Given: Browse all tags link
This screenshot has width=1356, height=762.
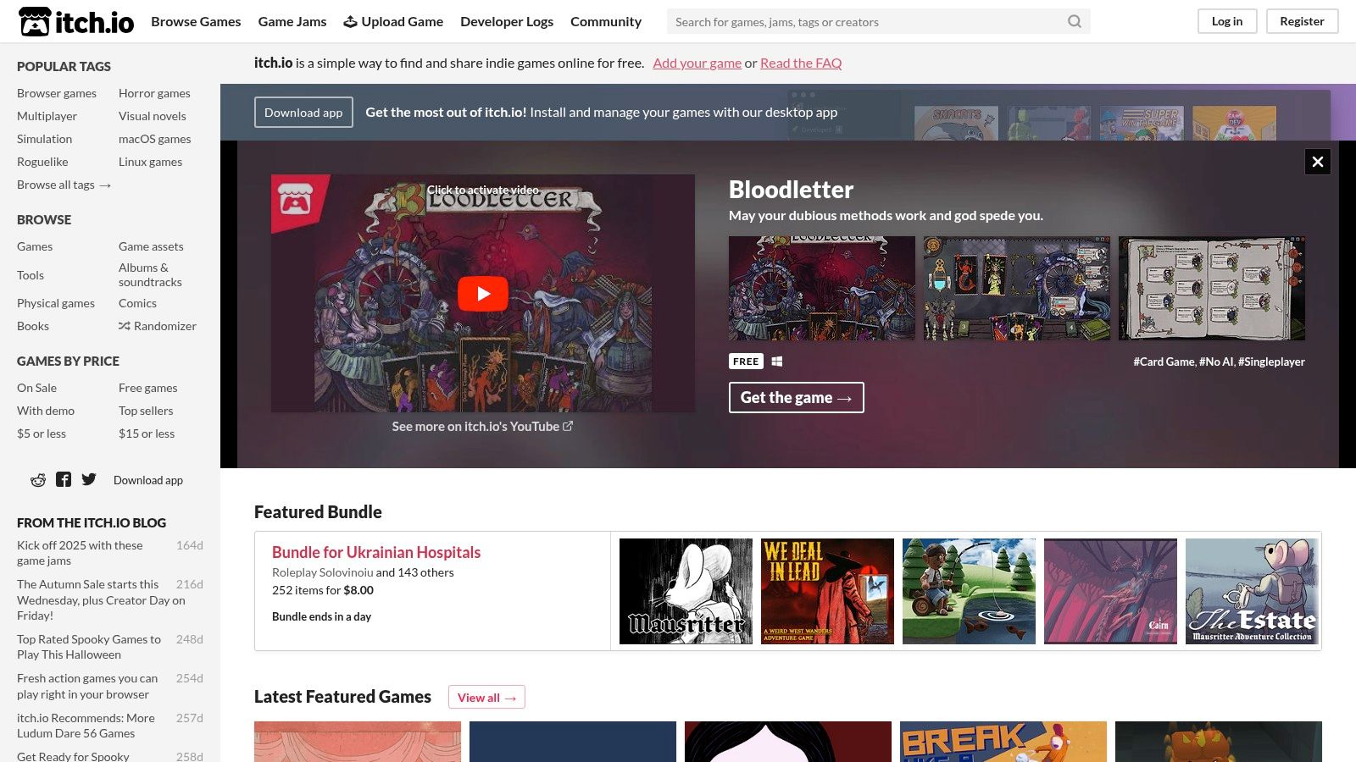Looking at the screenshot, I should (x=64, y=185).
